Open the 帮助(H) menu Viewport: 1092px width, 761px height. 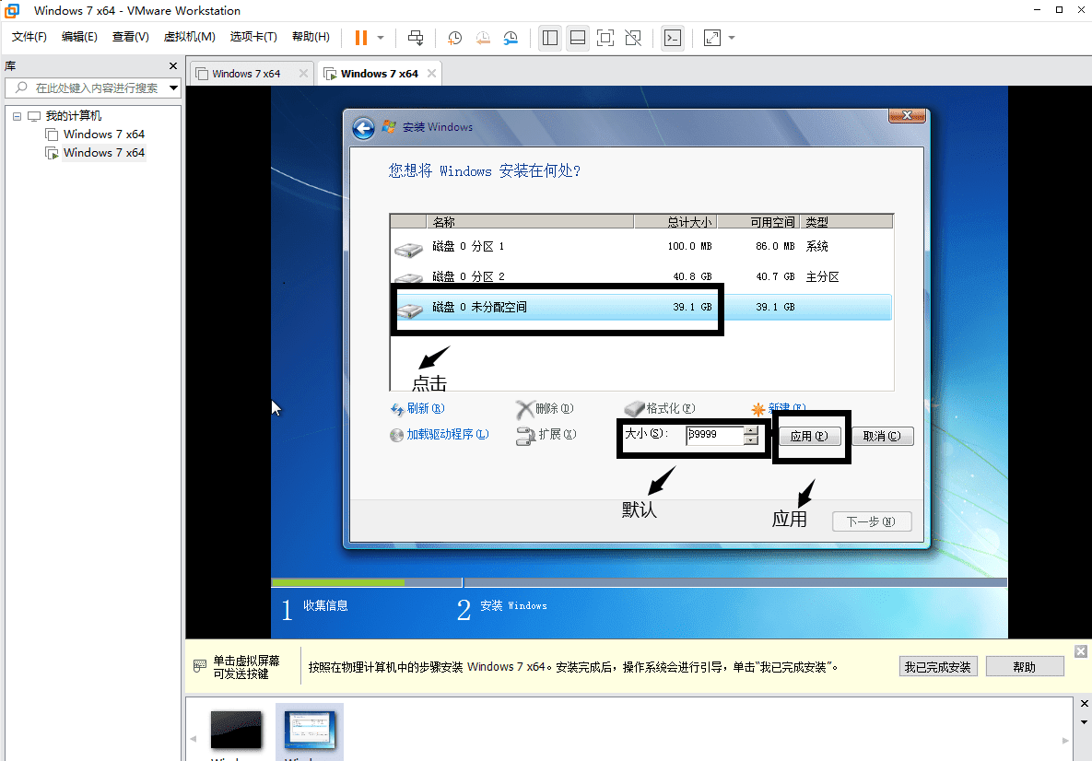[x=311, y=37]
